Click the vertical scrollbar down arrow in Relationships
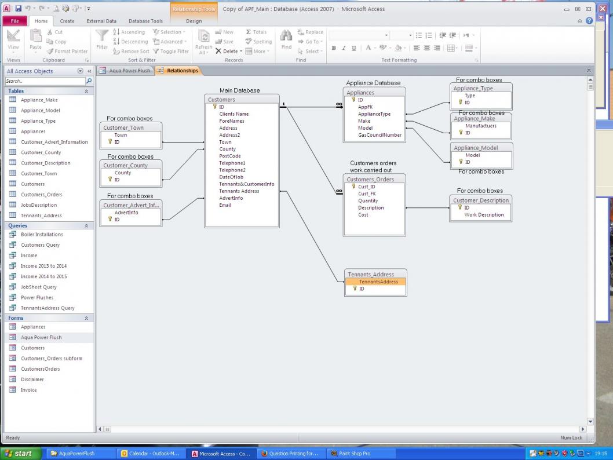The width and height of the screenshot is (613, 460). coord(590,422)
